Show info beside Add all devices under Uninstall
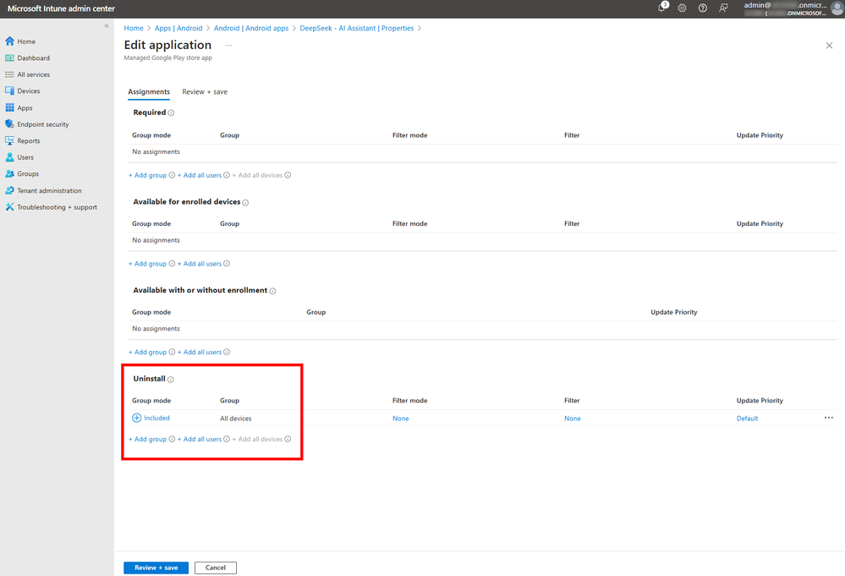The height and width of the screenshot is (576, 845). 288,439
